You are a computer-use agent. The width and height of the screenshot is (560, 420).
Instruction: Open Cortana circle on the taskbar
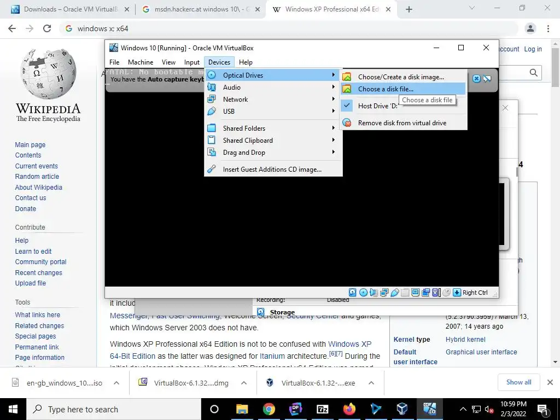(214, 409)
